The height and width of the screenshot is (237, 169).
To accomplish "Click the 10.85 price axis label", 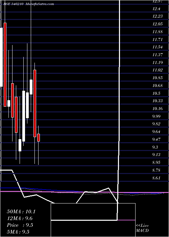I will (x=158, y=78).
